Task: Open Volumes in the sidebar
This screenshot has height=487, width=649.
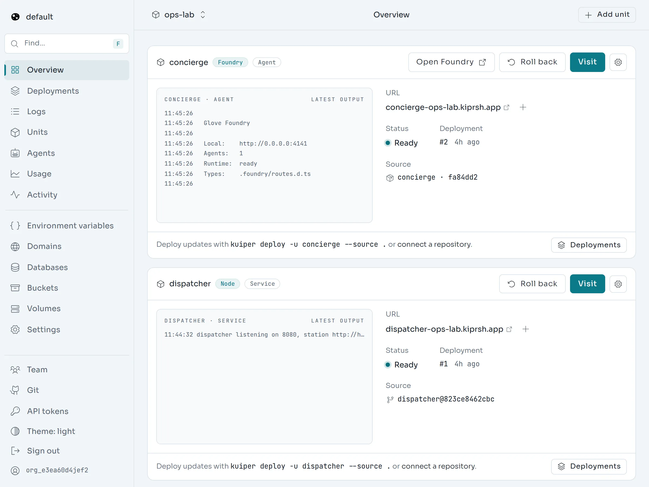Action: [67, 308]
